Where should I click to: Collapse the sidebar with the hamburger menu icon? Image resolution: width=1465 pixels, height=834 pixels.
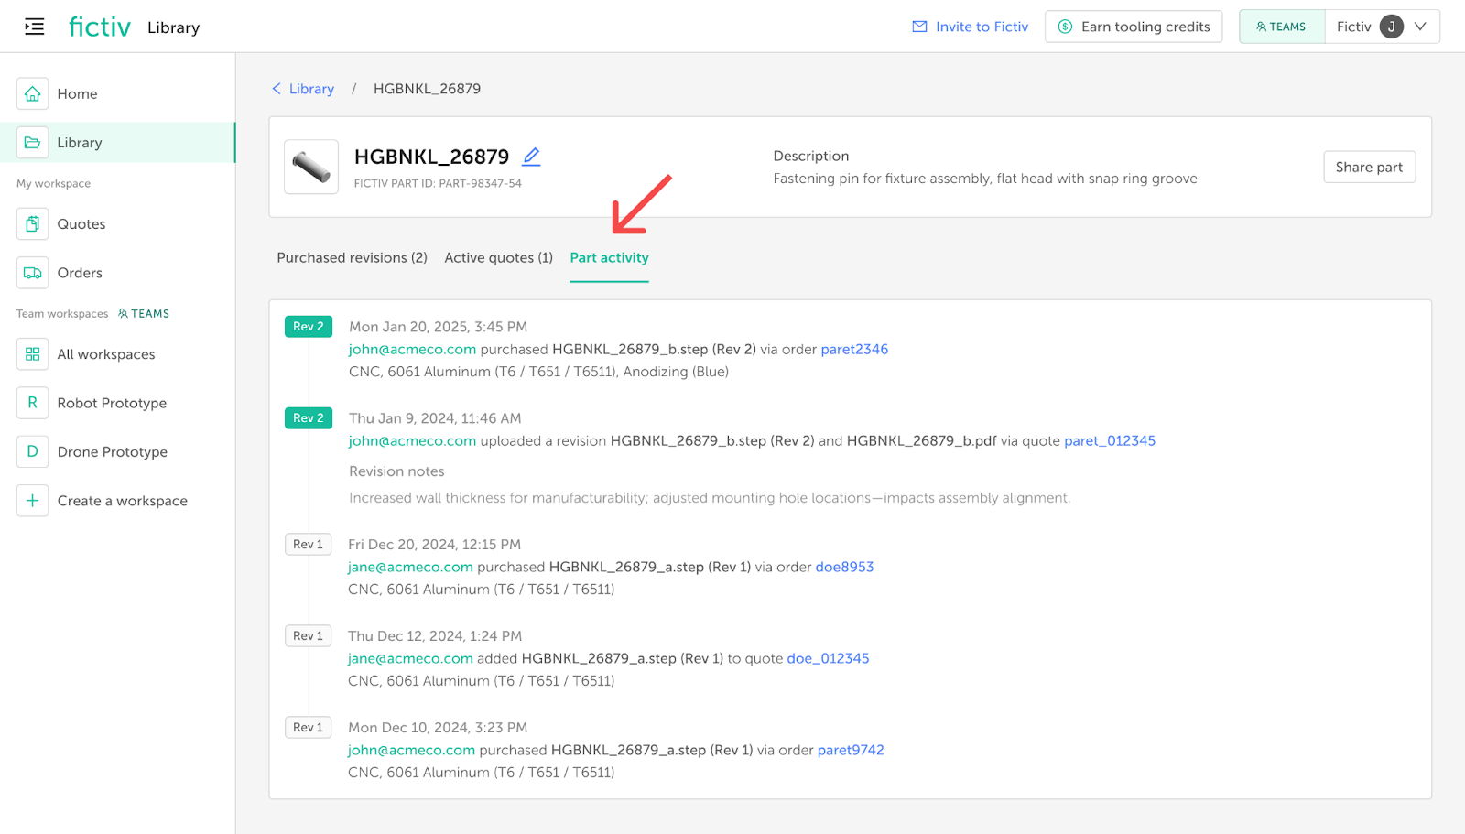tap(34, 27)
